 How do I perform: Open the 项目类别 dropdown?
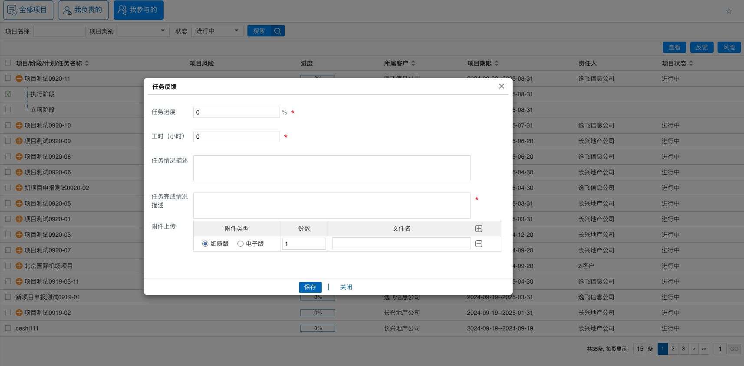pyautogui.click(x=144, y=31)
